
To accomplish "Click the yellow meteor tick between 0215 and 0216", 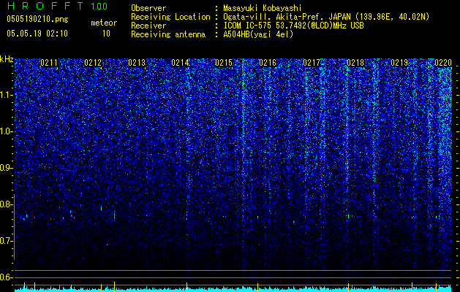I will [x=257, y=286].
